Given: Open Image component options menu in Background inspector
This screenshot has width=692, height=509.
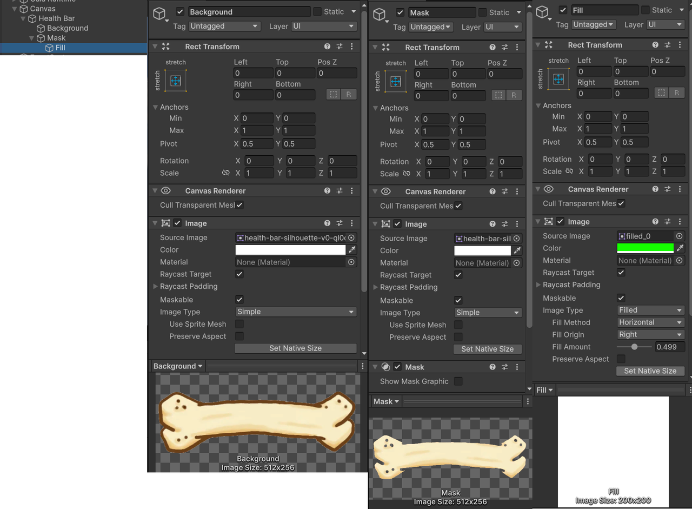Looking at the screenshot, I should point(352,223).
